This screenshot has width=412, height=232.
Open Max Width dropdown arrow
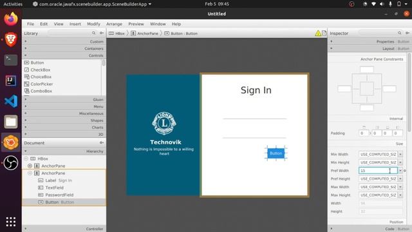tap(400, 187)
